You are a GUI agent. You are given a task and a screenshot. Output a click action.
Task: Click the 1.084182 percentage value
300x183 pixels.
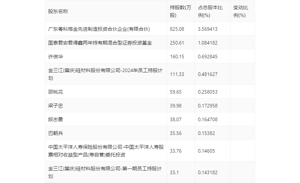coord(208,43)
